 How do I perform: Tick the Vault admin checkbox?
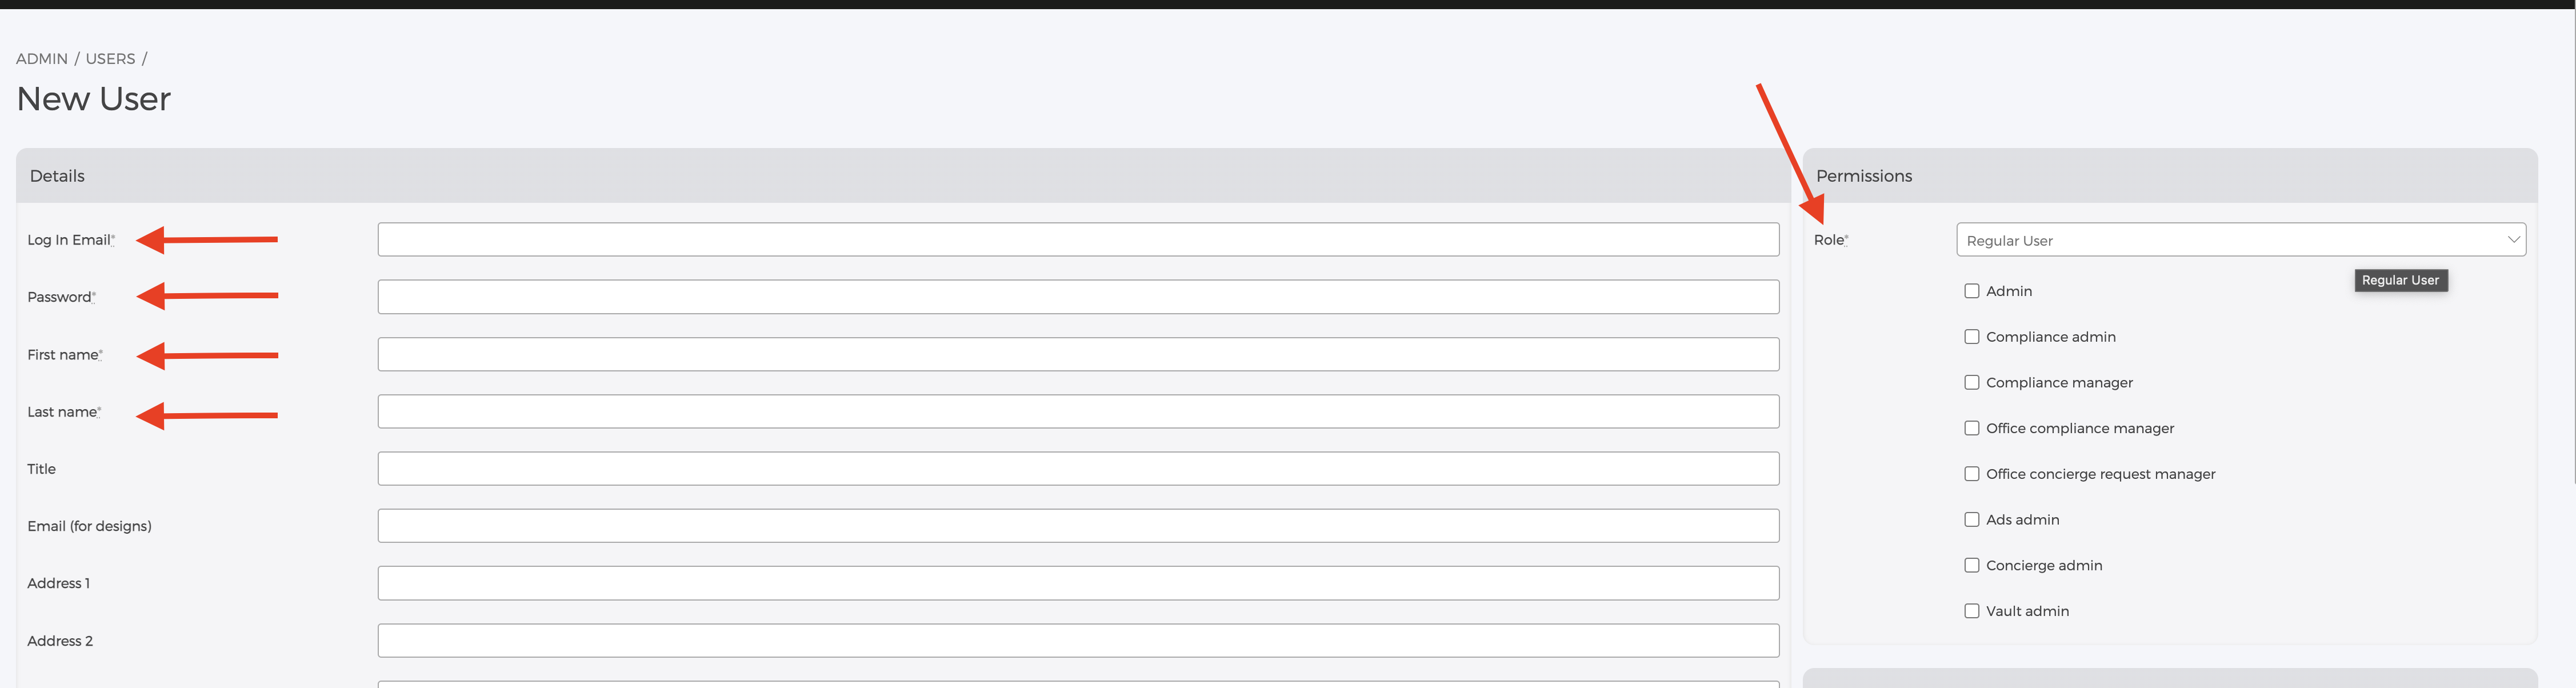pos(1971,611)
